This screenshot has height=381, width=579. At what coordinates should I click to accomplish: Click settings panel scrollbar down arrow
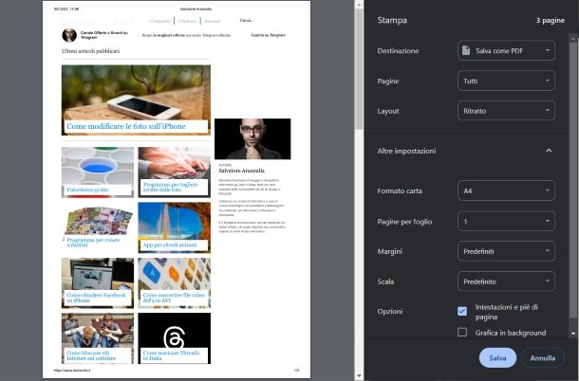pyautogui.click(x=573, y=334)
